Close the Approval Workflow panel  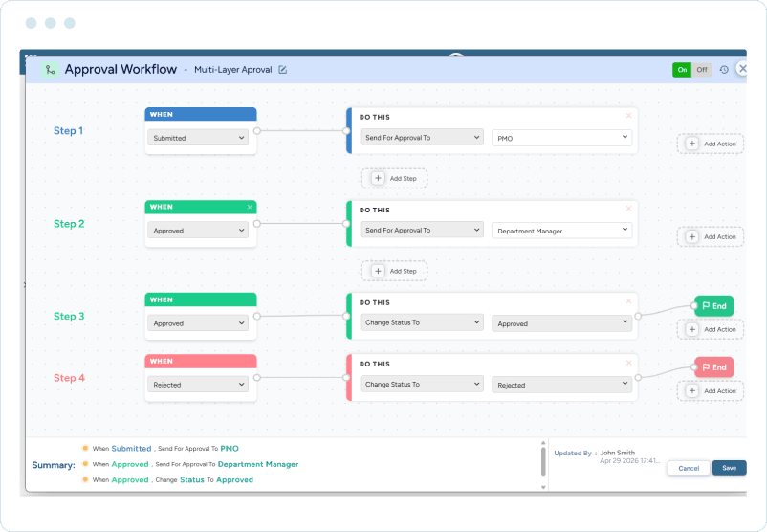(x=742, y=69)
